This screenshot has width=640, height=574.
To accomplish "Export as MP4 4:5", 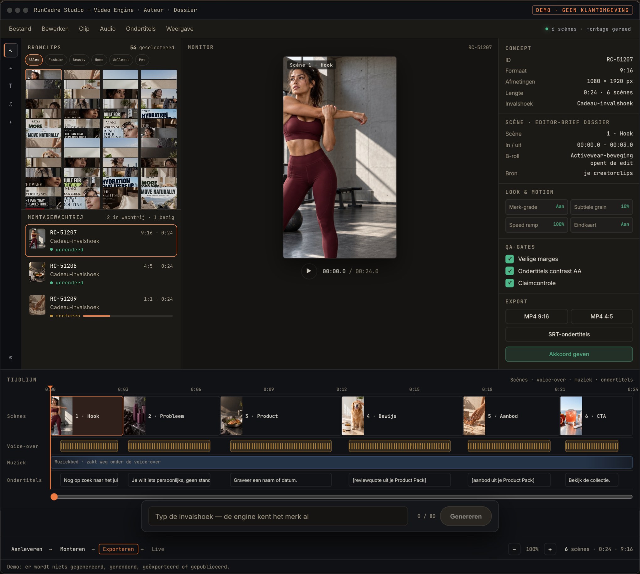I will (601, 316).
